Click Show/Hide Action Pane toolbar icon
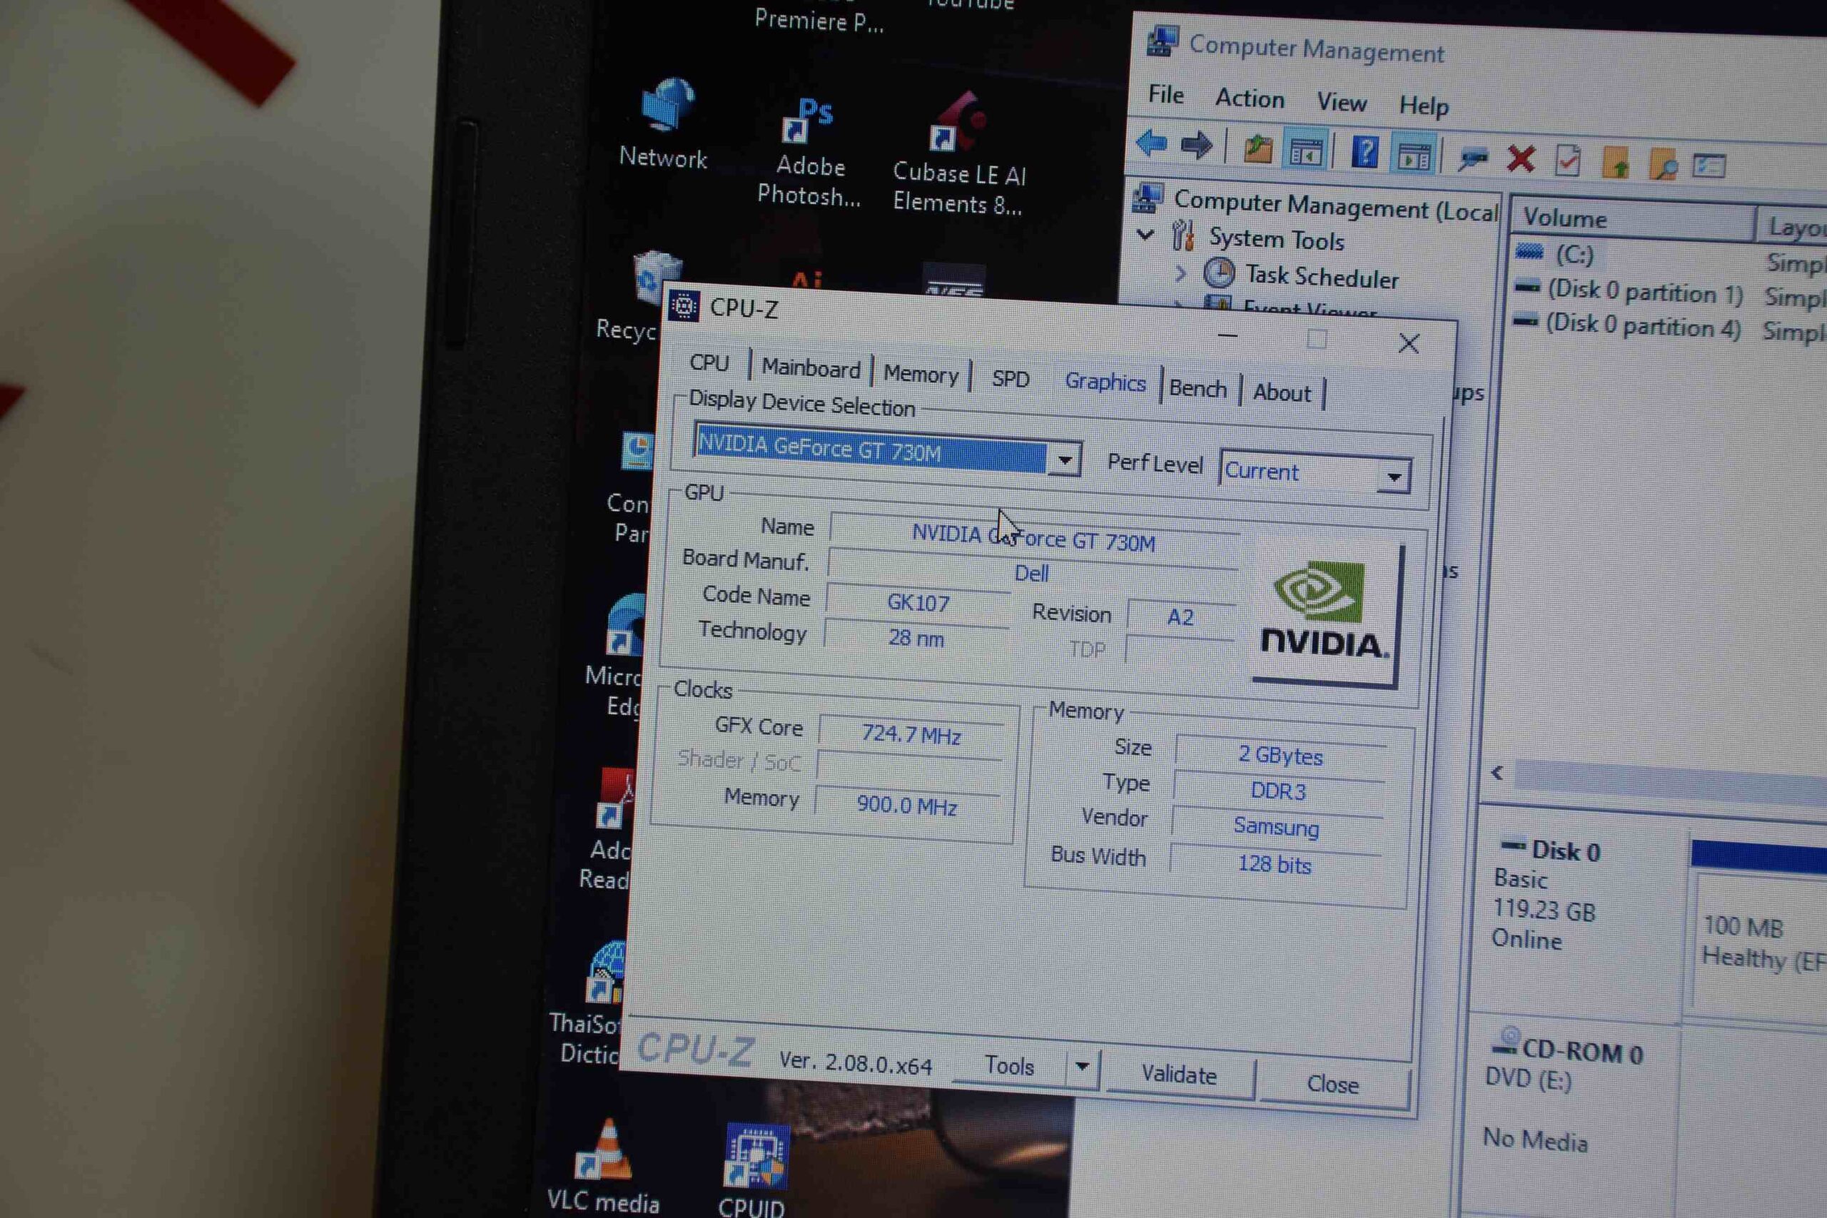This screenshot has height=1218, width=1827. 1414,156
